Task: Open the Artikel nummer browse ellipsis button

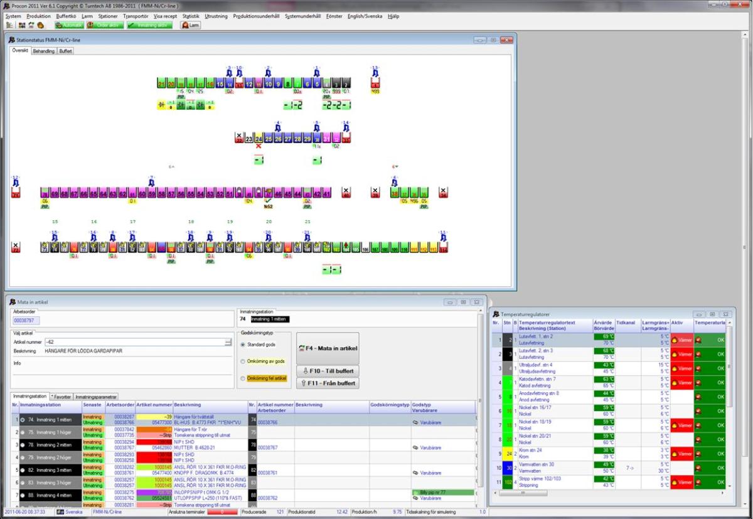Action: (x=227, y=342)
